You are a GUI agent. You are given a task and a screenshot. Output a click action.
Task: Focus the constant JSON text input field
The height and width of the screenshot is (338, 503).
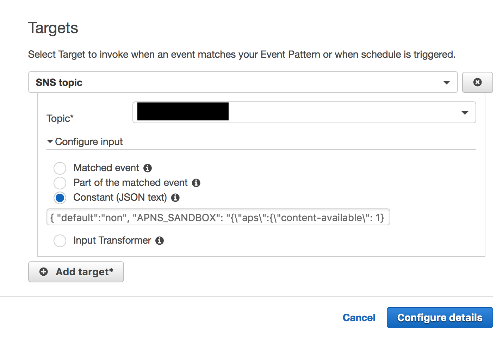[x=218, y=217]
